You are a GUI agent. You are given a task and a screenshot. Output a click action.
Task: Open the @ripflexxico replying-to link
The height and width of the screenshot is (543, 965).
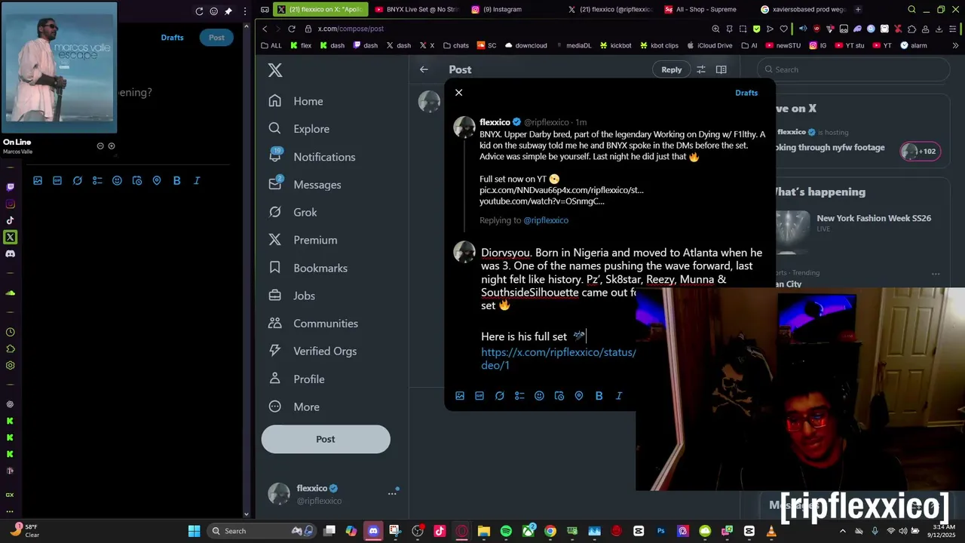point(546,220)
